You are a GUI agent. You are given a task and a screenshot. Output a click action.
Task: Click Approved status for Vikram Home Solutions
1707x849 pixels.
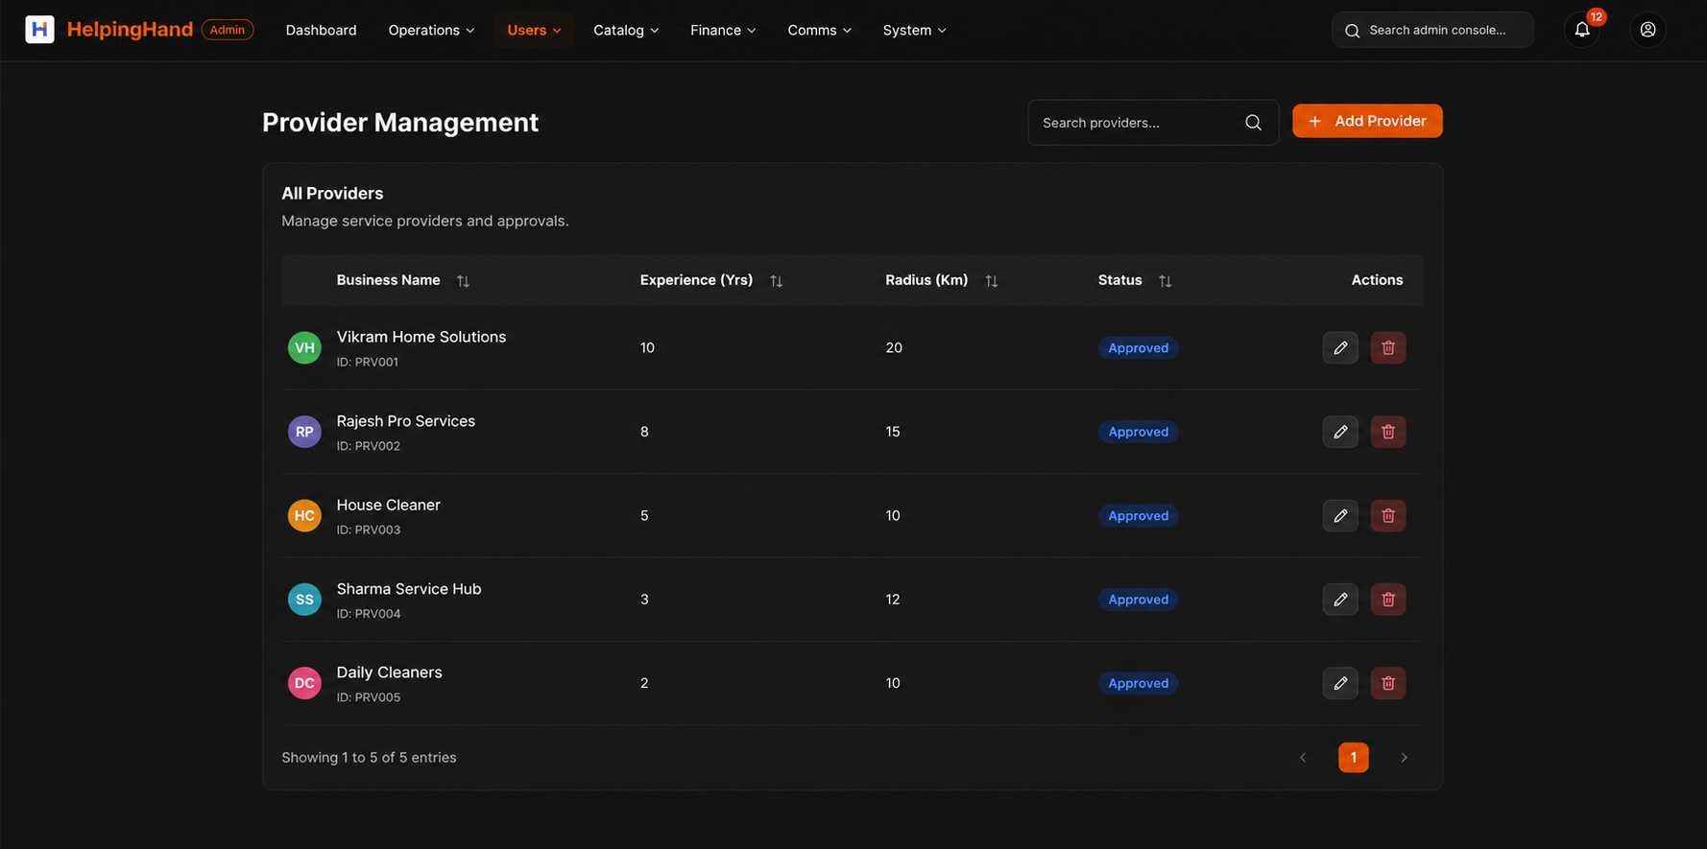click(1138, 348)
